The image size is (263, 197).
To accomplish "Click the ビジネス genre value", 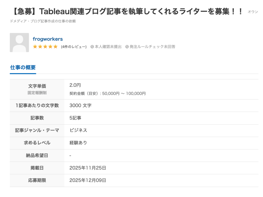I will point(78,130).
